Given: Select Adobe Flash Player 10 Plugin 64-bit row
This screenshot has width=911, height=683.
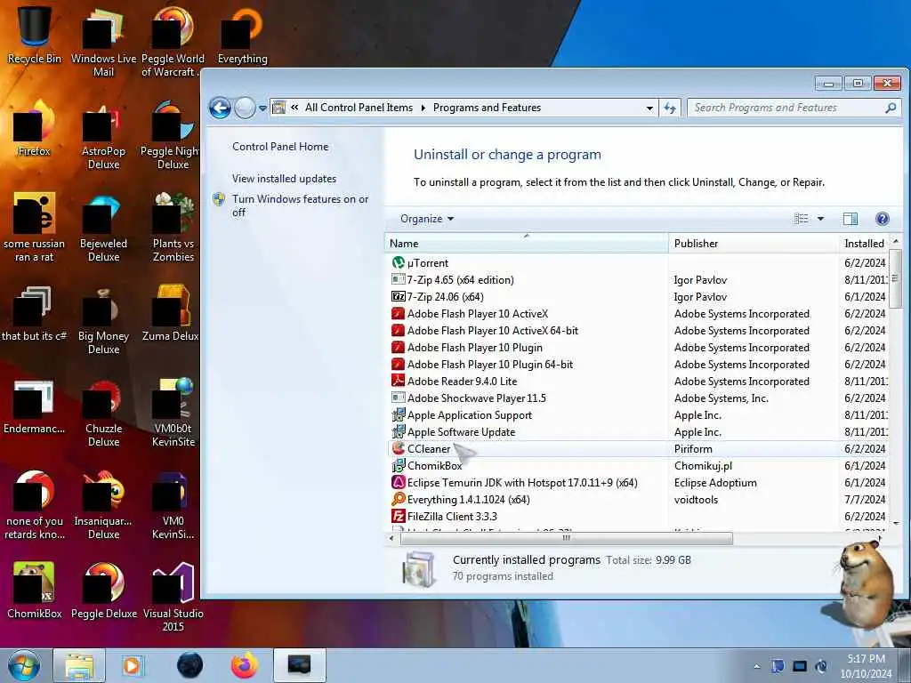Looking at the screenshot, I should [637, 364].
